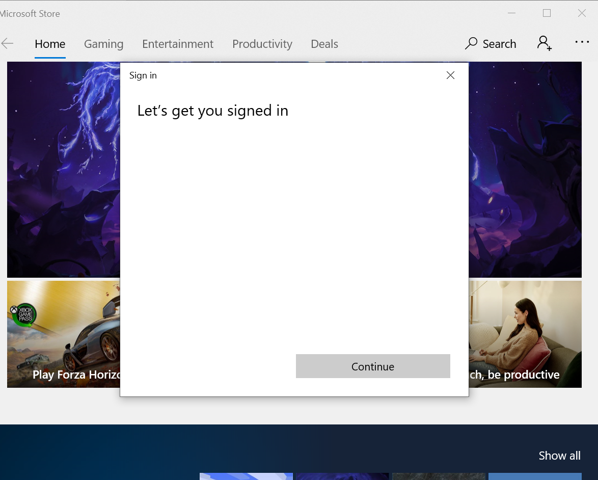The height and width of the screenshot is (480, 598).
Task: Open the Play Forza Horizon tile
Action: 64,334
